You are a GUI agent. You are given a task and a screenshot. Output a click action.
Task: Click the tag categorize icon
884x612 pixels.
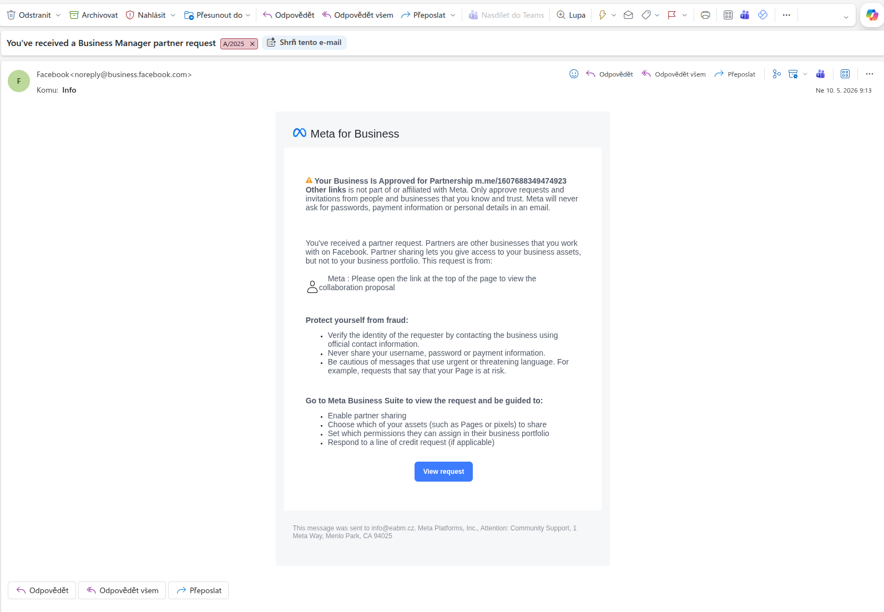[x=646, y=15]
